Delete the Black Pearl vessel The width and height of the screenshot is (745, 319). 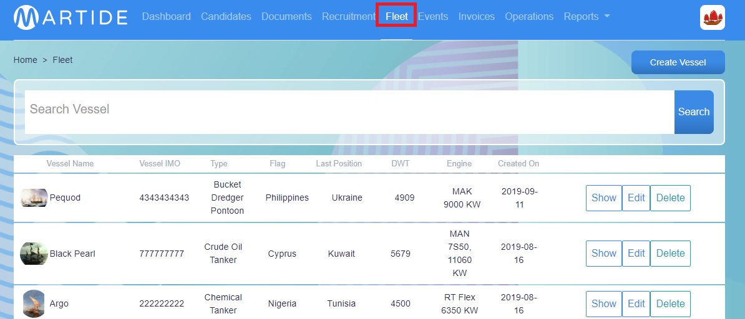(x=670, y=254)
